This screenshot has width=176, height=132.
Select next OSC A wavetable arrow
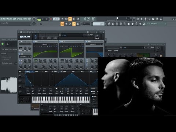(56, 44)
